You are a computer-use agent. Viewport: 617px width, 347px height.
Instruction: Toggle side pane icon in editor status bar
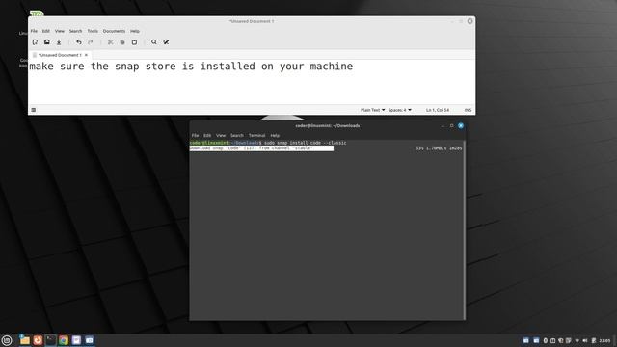coord(34,110)
